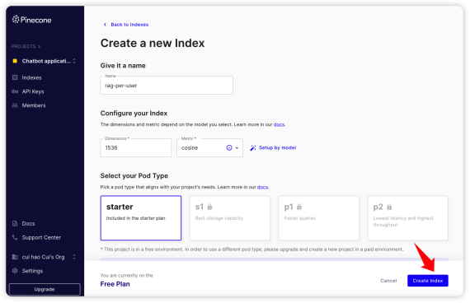Select the locked s1 pod type
The image size is (470, 303).
point(230,218)
